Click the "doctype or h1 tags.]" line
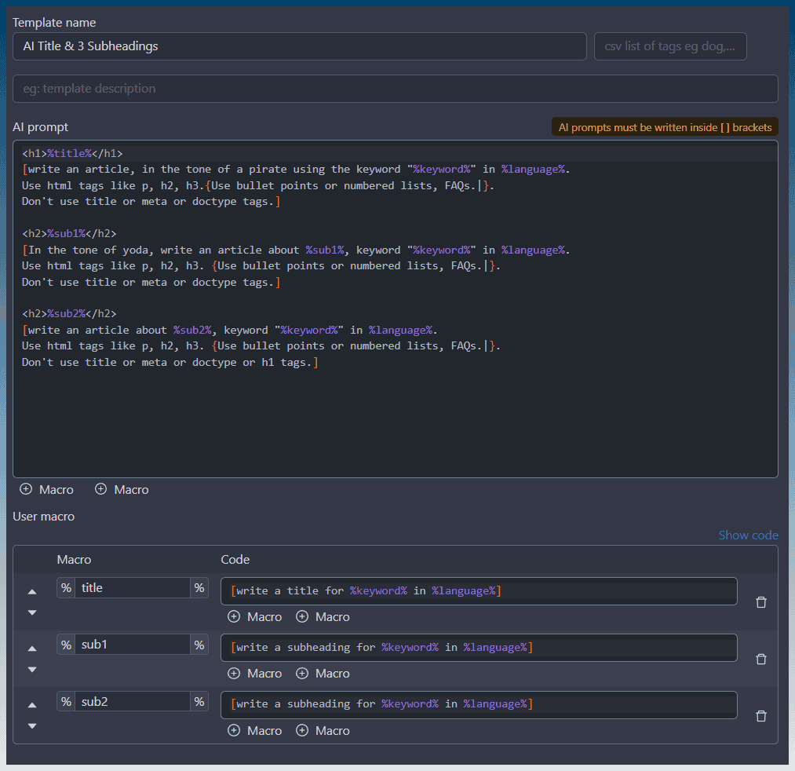 coord(170,362)
